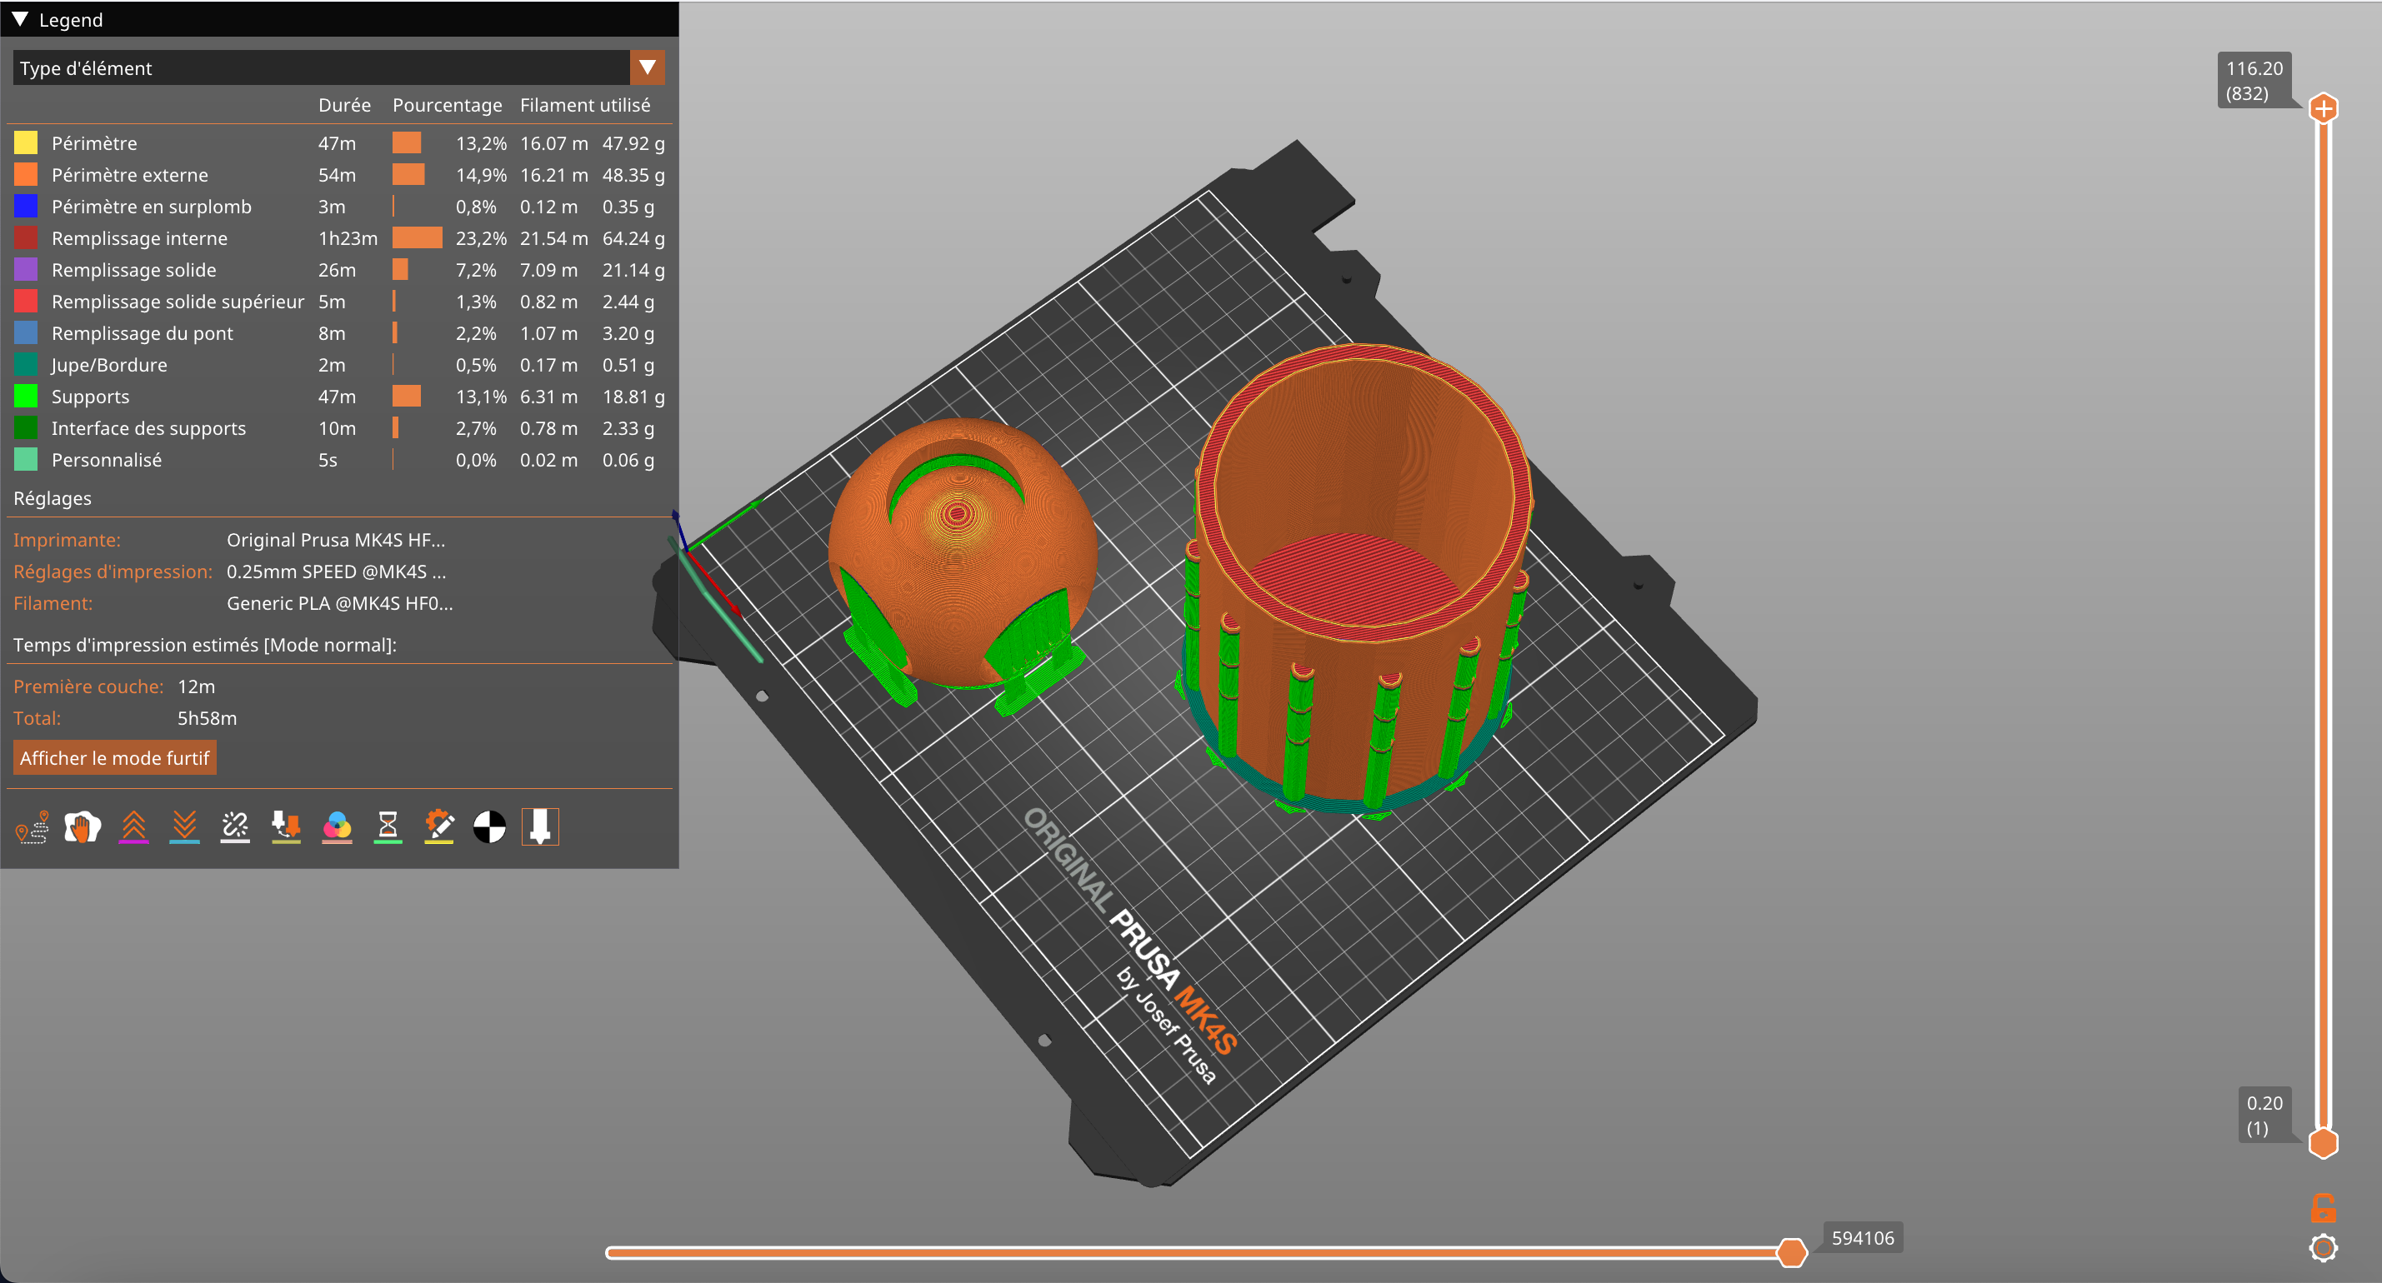Click top layer slider plus handle

tap(2323, 108)
